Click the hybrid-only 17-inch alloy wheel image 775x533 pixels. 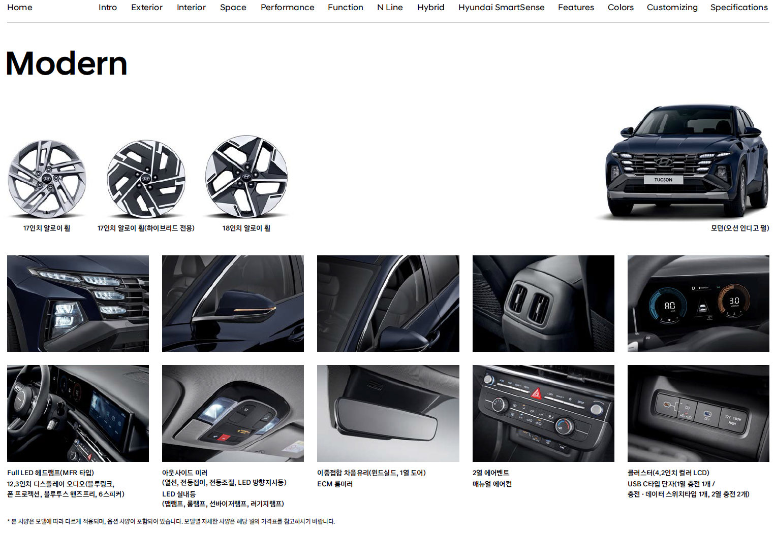[146, 179]
